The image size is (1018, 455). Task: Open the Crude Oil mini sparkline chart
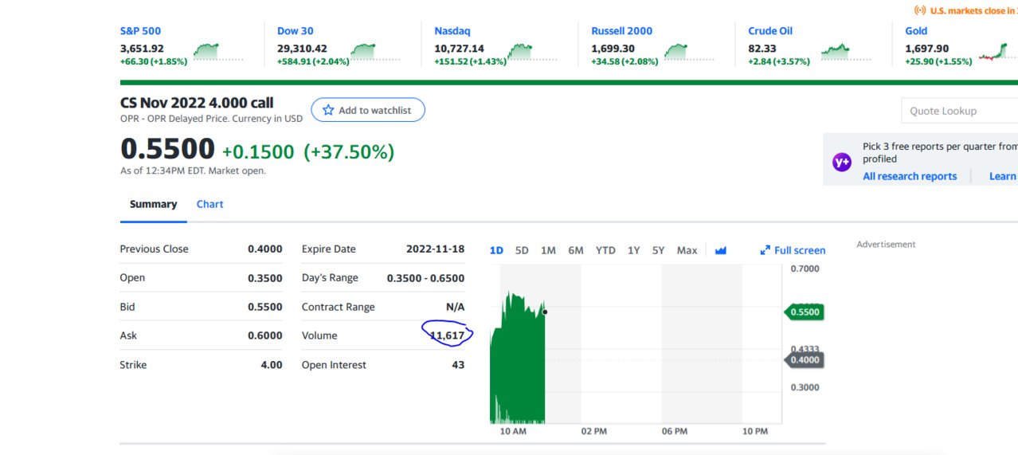coord(846,52)
